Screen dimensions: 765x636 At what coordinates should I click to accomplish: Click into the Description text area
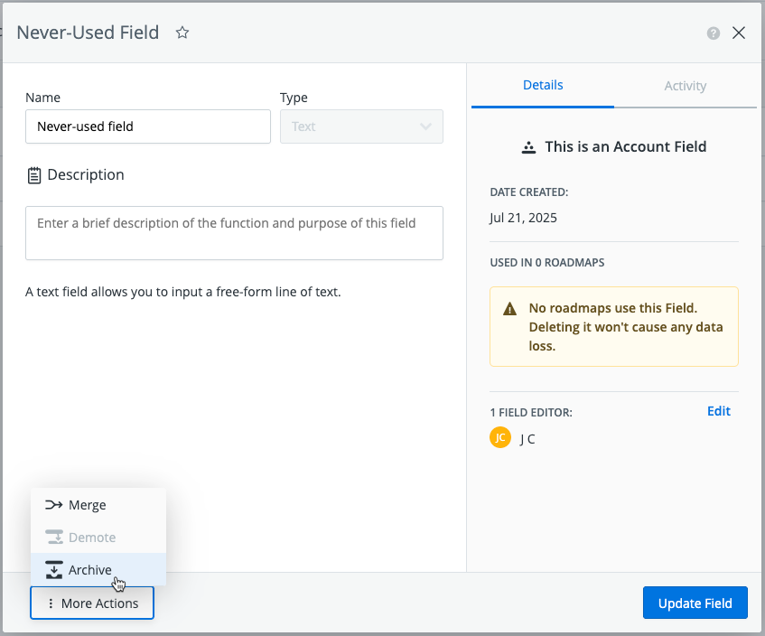pyautogui.click(x=234, y=233)
